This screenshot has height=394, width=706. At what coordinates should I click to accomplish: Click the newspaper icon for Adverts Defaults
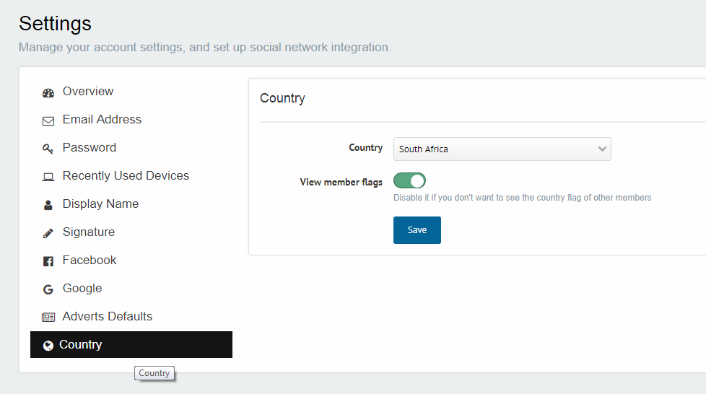(x=48, y=318)
